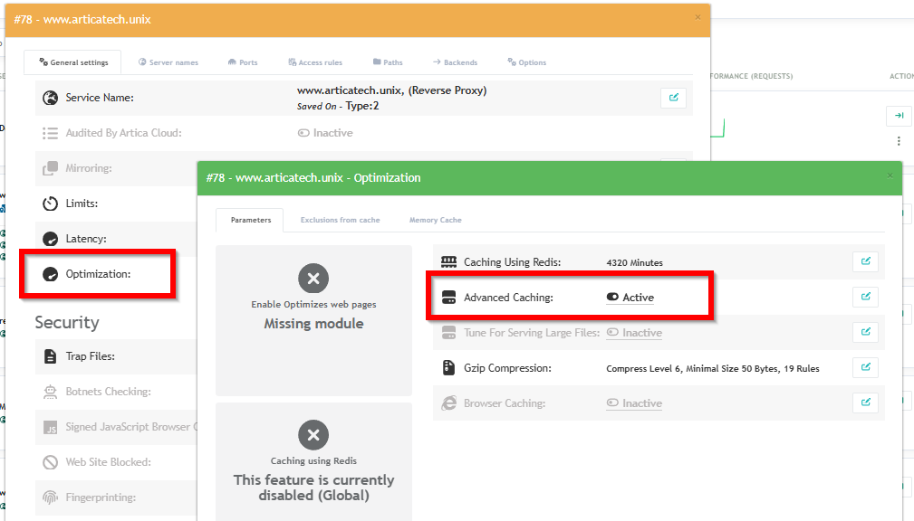Screen dimensions: 914x521
Task: Click the Service Name globe icon
Action: [50, 98]
